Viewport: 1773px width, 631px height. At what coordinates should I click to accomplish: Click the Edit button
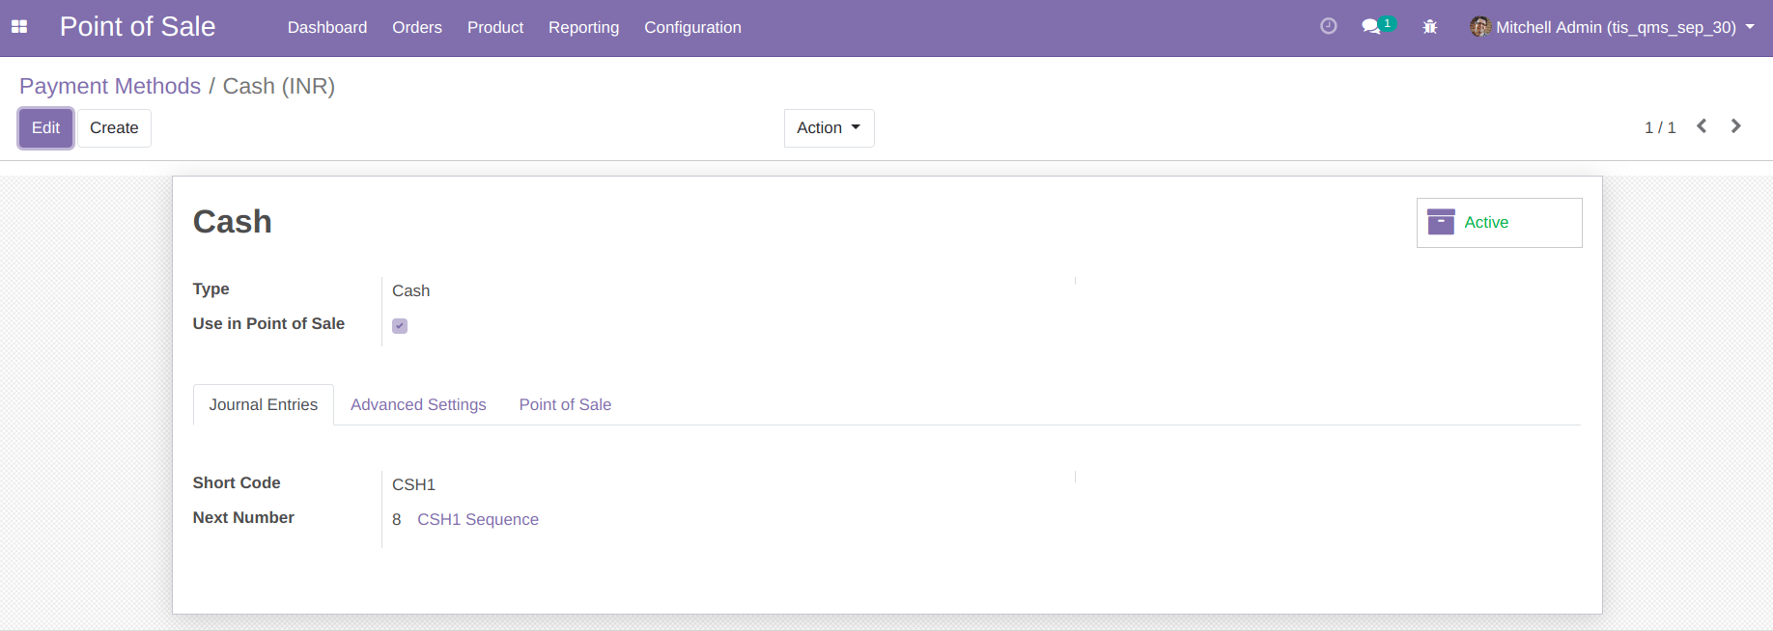click(45, 127)
